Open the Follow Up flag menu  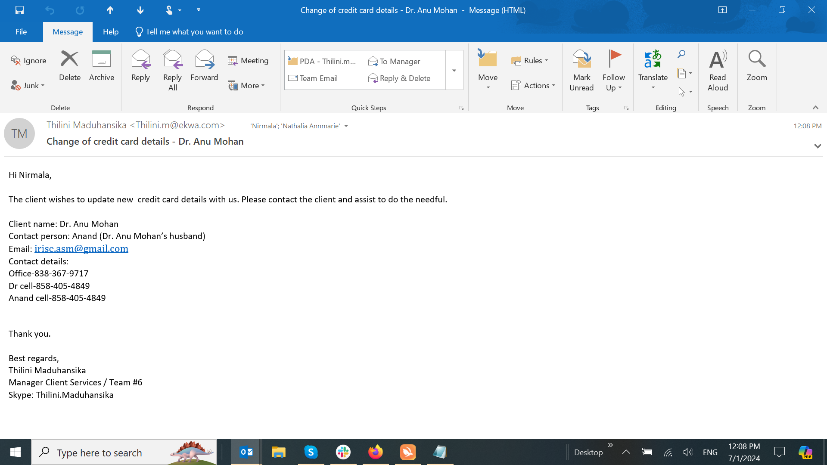pyautogui.click(x=614, y=71)
